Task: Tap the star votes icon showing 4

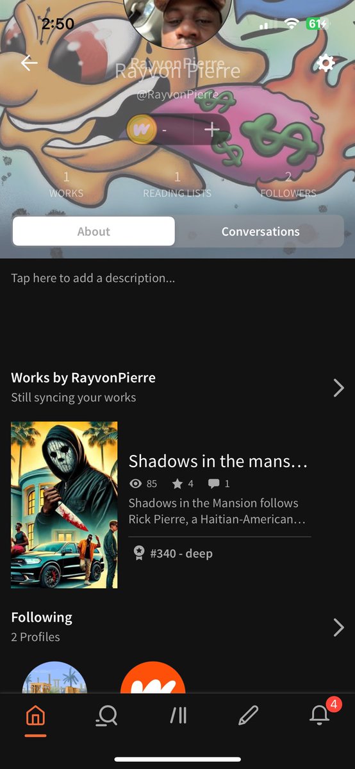Action: 177,484
